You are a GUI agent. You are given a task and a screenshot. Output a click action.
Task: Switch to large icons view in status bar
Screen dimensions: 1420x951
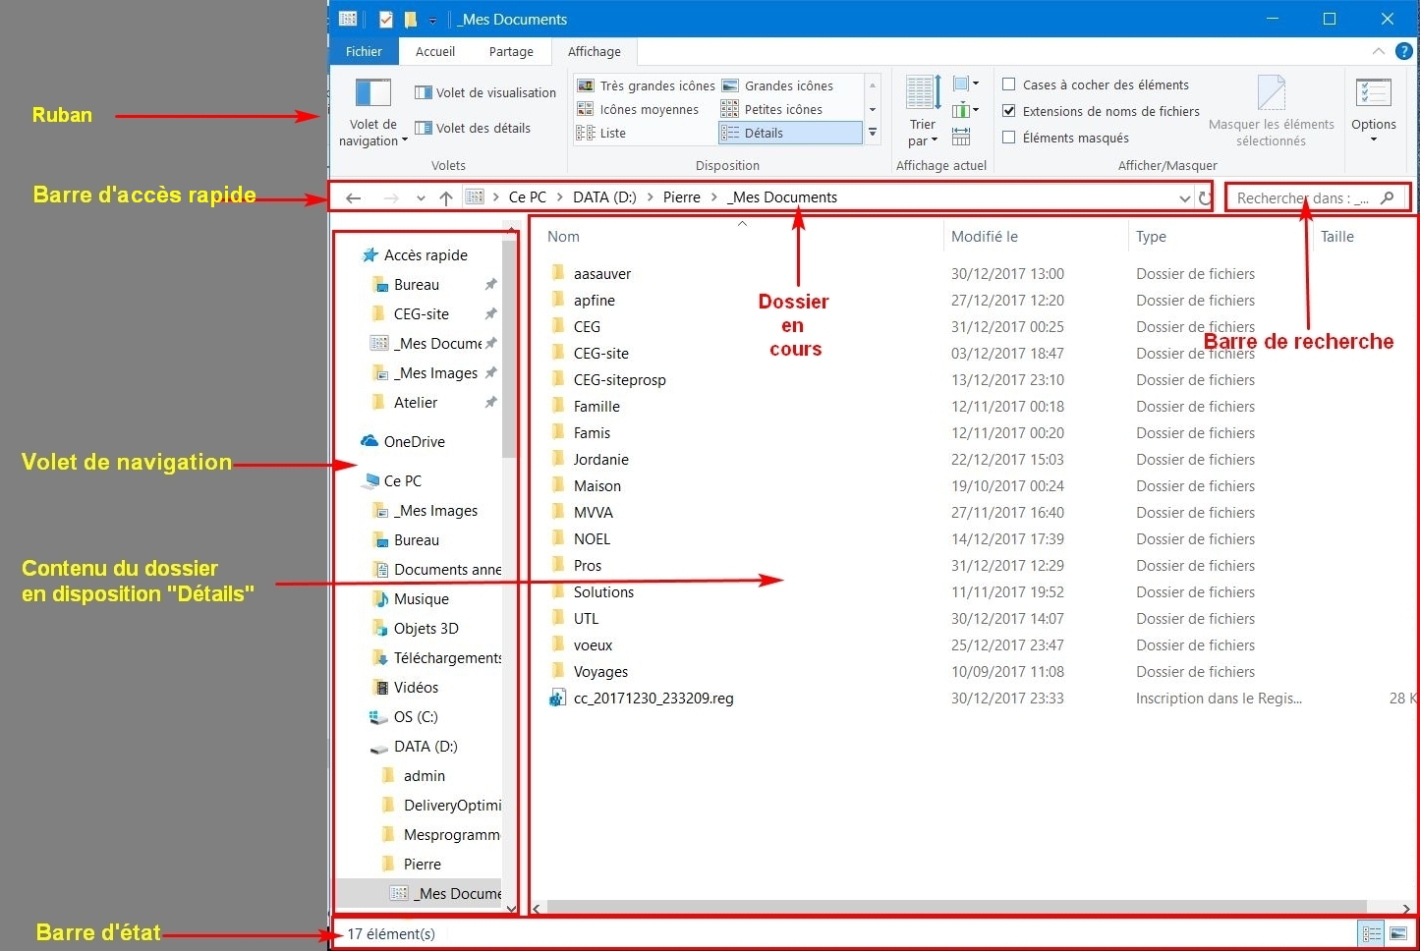pos(1398,933)
